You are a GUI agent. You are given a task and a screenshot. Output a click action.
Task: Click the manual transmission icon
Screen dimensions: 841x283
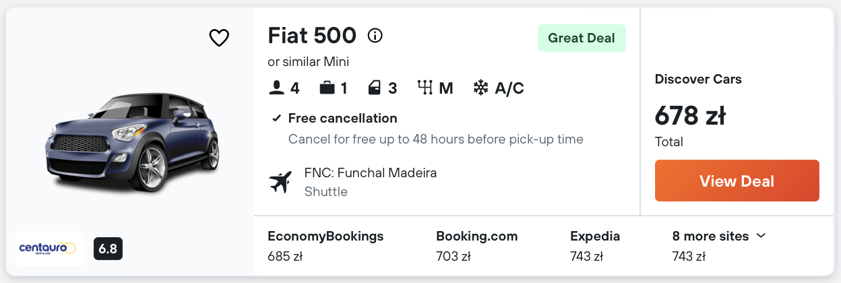point(425,88)
